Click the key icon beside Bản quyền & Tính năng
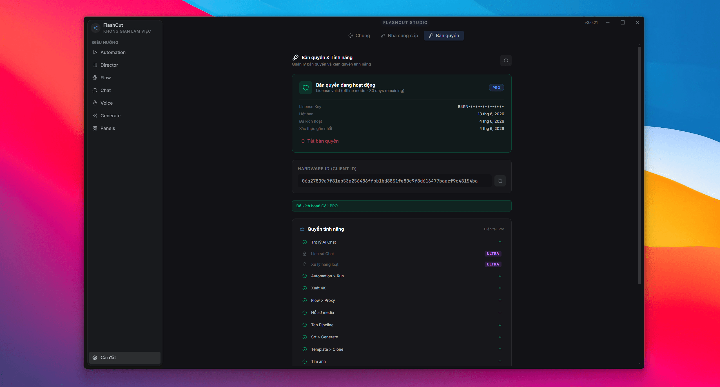This screenshot has width=720, height=387. 295,57
